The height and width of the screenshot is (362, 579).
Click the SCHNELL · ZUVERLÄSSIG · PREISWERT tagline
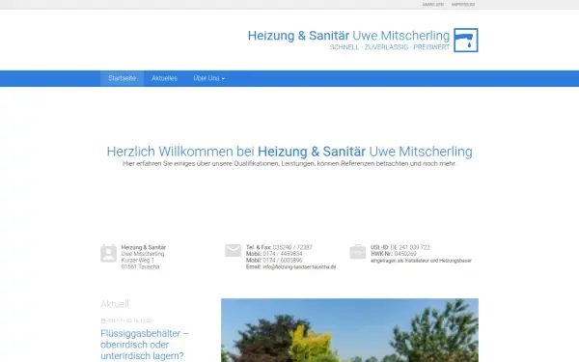(x=390, y=47)
